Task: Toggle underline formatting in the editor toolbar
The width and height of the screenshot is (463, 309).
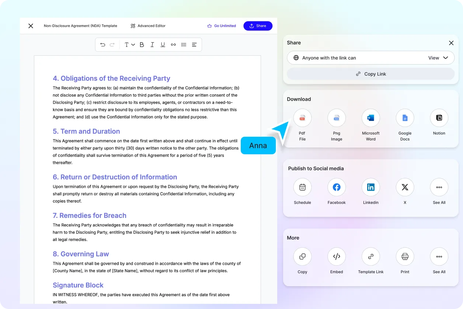Action: coord(163,44)
